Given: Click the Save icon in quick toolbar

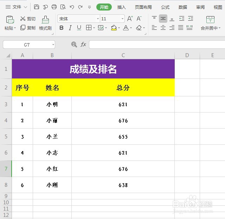Looking at the screenshot, I should (37, 7).
